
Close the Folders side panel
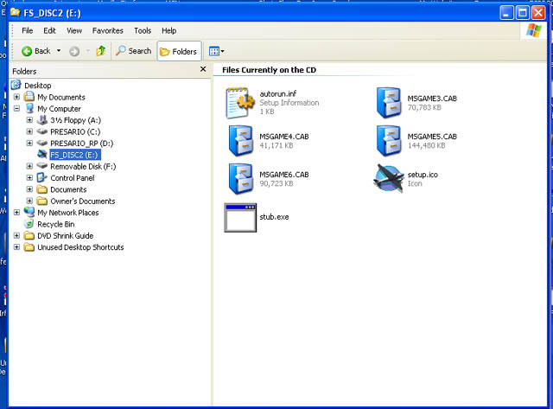coord(203,69)
